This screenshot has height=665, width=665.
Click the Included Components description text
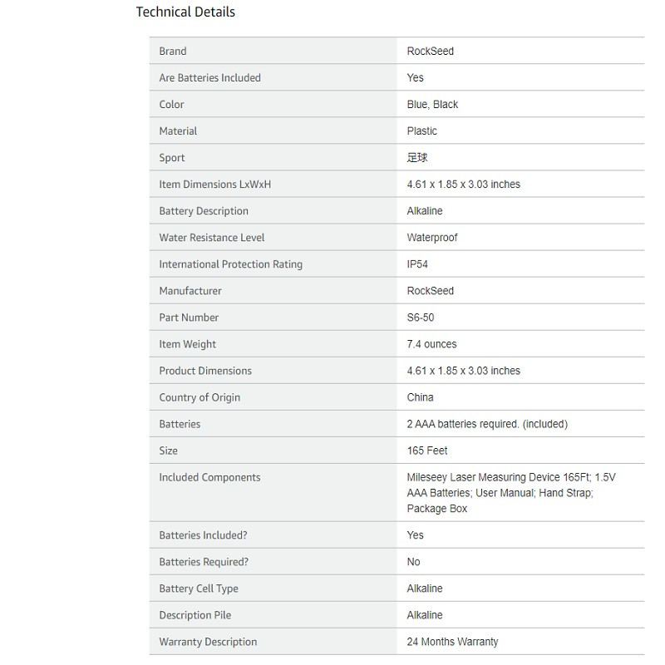click(x=511, y=493)
